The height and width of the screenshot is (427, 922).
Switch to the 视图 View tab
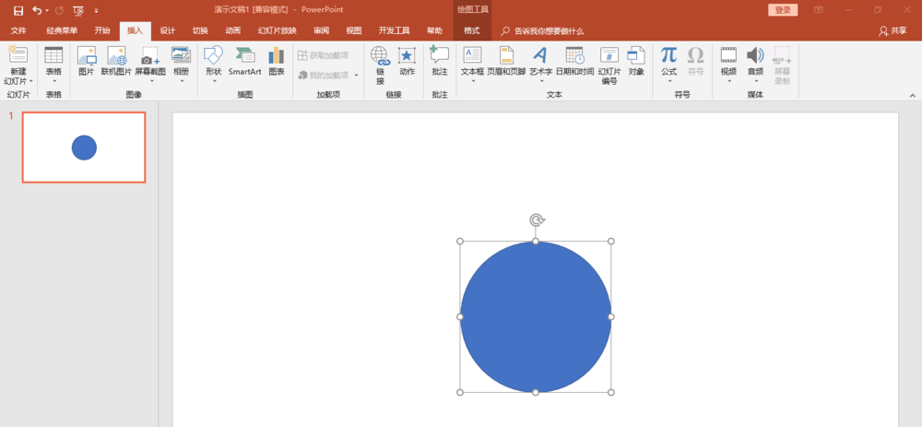(353, 30)
